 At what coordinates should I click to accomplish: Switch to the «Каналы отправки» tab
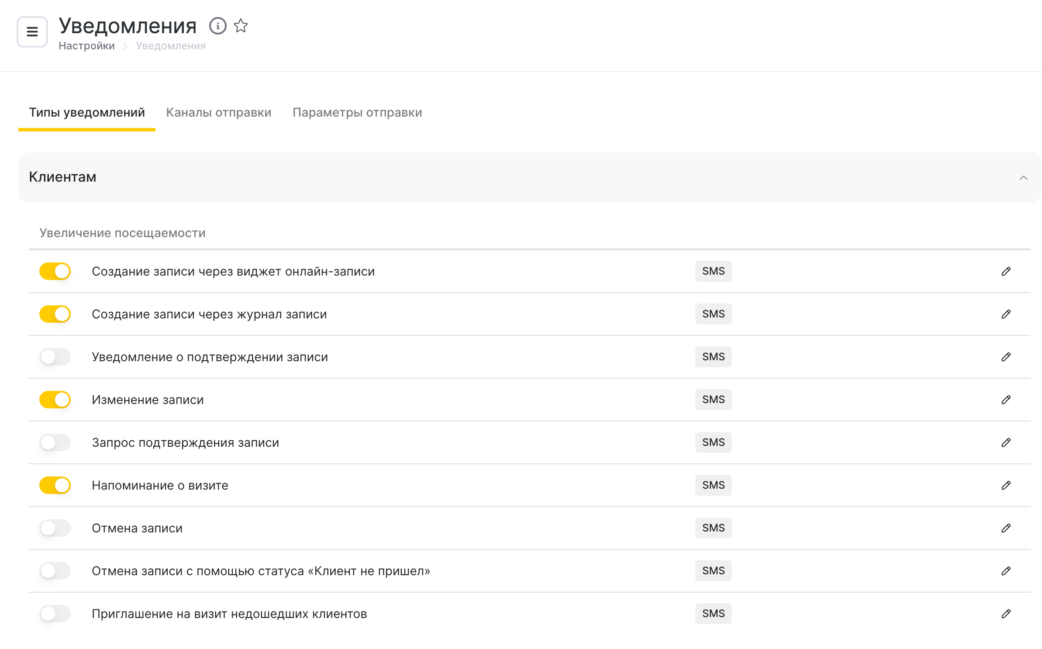pyautogui.click(x=218, y=113)
